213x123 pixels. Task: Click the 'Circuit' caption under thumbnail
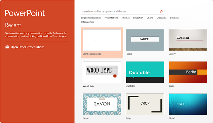tap(172, 118)
